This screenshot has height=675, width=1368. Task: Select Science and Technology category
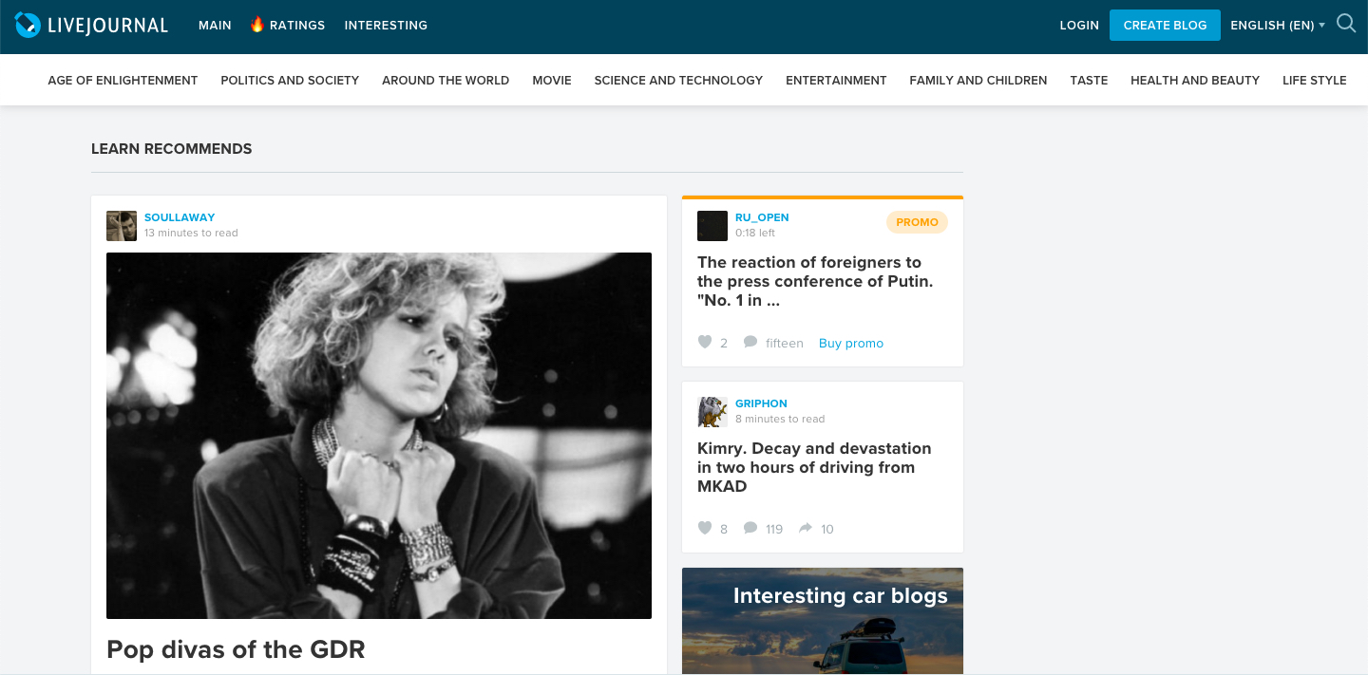(678, 81)
